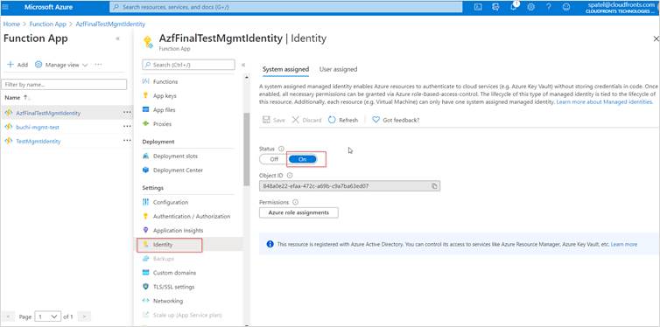Open TestMgmtIdentity function app
The image size is (660, 327).
39,142
